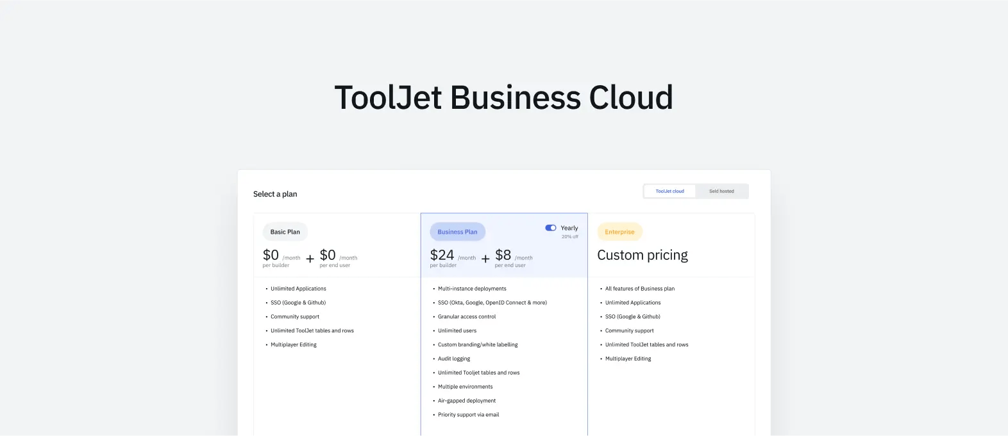Switch to the ToolJet cloud tab
This screenshot has height=436, width=1008.
coord(669,191)
